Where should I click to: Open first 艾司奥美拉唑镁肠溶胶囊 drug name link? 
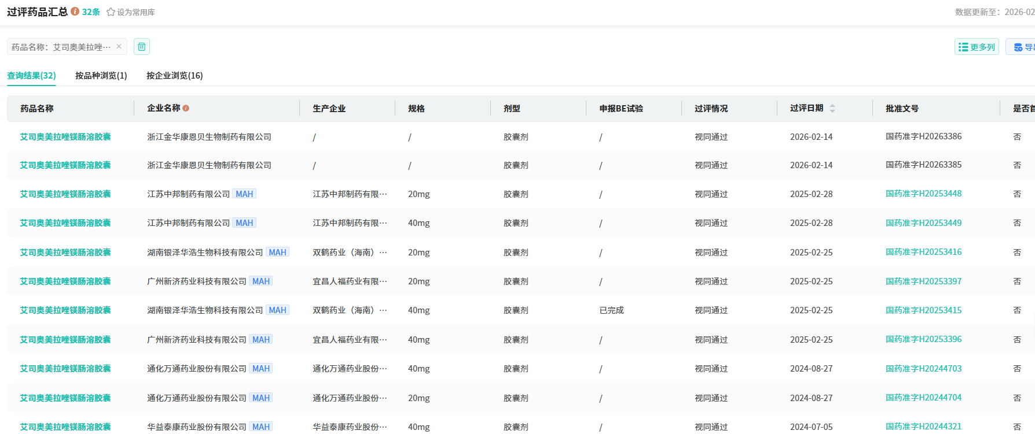pos(65,137)
